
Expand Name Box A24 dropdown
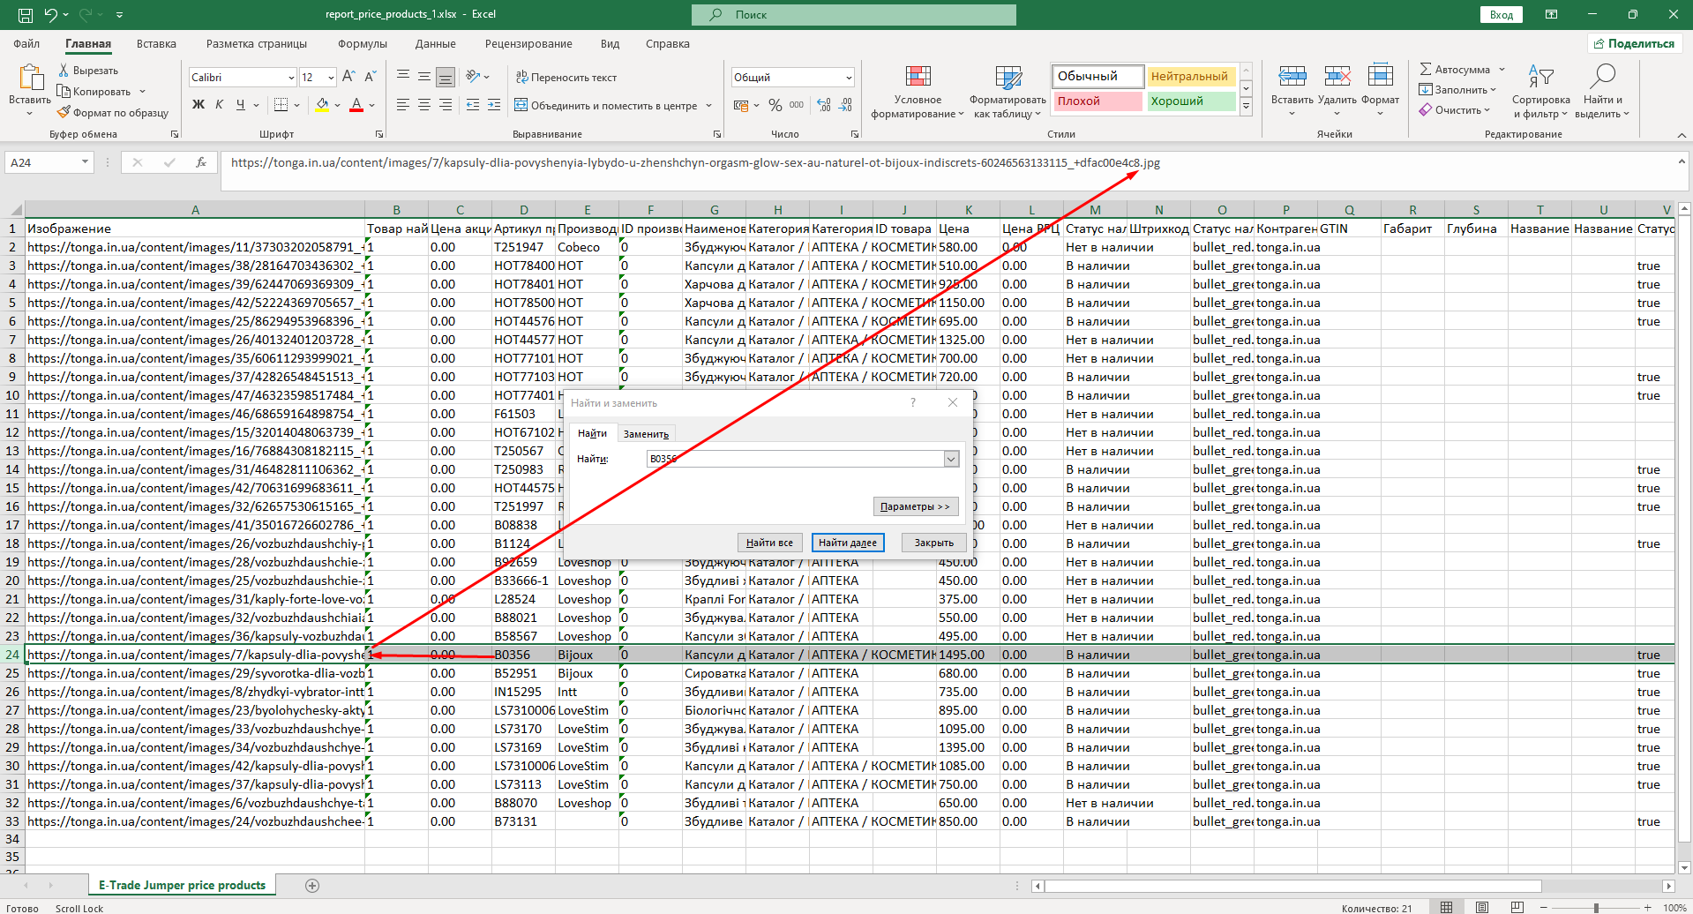85,162
